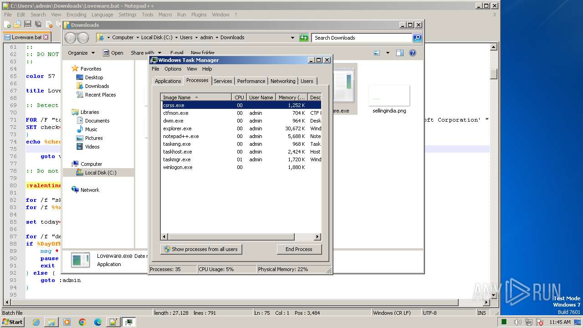This screenshot has width=583, height=328.
Task: Switch to the Users tab in Task Manager
Action: tap(307, 81)
